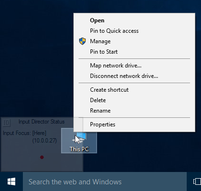The width and height of the screenshot is (201, 191).
Task: Click the red dot status indicator
Action: pos(42,157)
